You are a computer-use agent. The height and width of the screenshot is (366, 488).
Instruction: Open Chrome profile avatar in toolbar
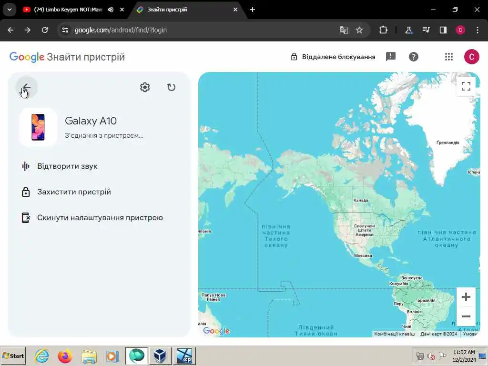(x=460, y=30)
